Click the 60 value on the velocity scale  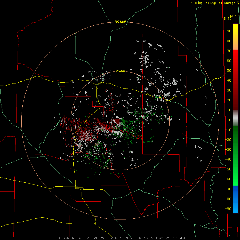(229, 61)
